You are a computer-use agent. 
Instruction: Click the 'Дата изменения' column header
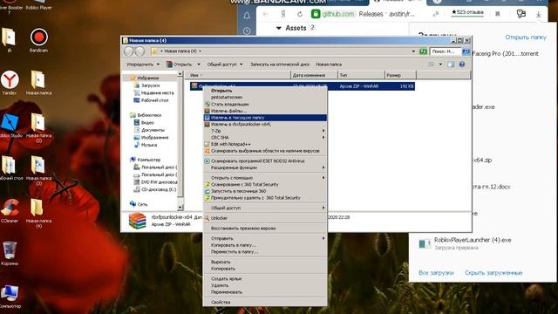point(314,75)
